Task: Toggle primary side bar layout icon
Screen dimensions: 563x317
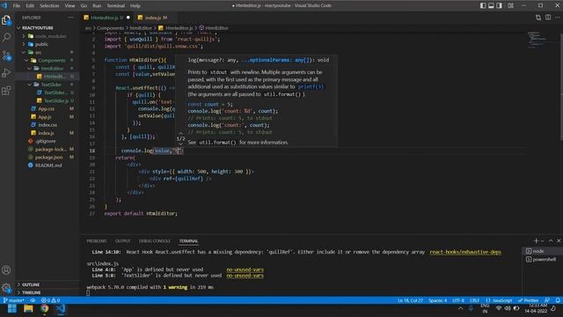Action: (483, 5)
